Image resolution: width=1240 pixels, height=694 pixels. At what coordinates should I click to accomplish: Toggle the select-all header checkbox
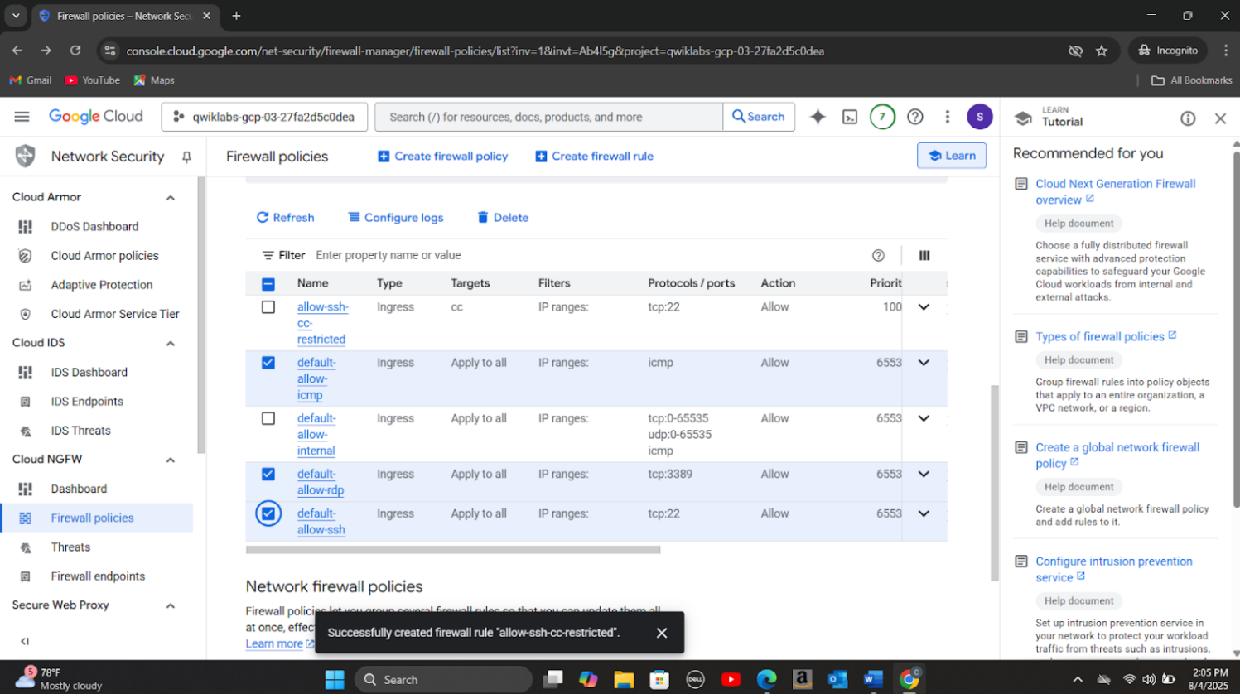pos(268,284)
